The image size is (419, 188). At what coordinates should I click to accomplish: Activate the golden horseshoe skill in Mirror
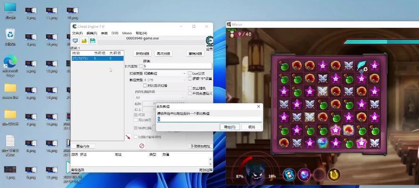[x=334, y=175]
